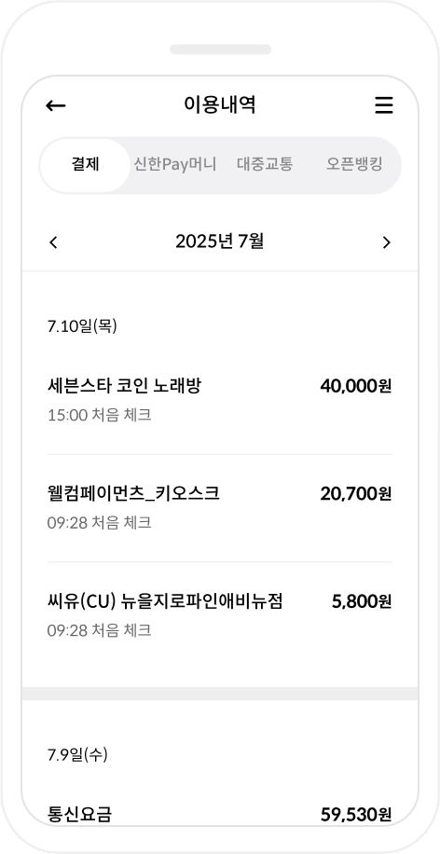Switch to the 오픈뱅킹 tab

tap(354, 165)
